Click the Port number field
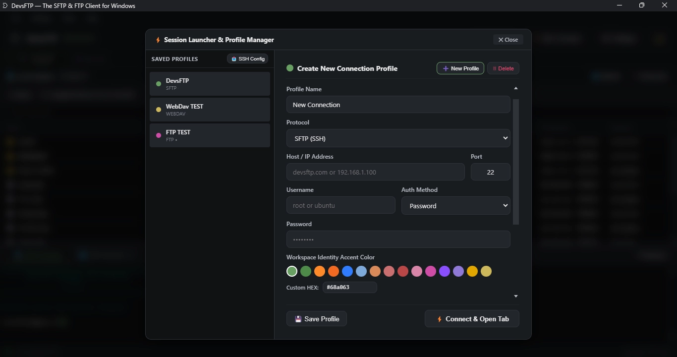Viewport: 677px width, 357px height. 490,172
